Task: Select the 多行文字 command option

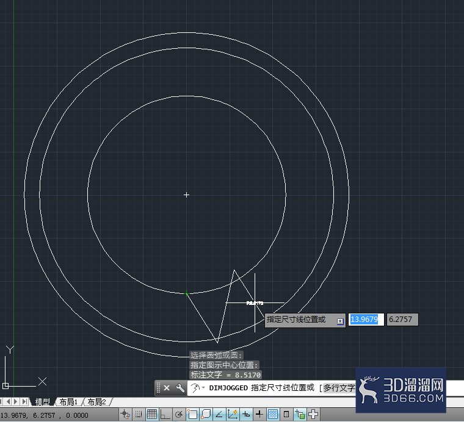Action: pos(339,388)
